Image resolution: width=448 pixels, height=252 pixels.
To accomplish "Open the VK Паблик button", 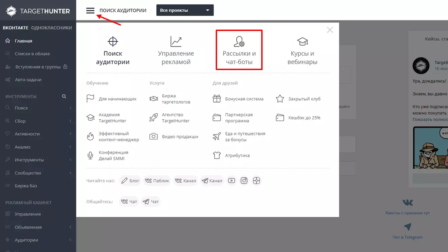I will 157,180.
